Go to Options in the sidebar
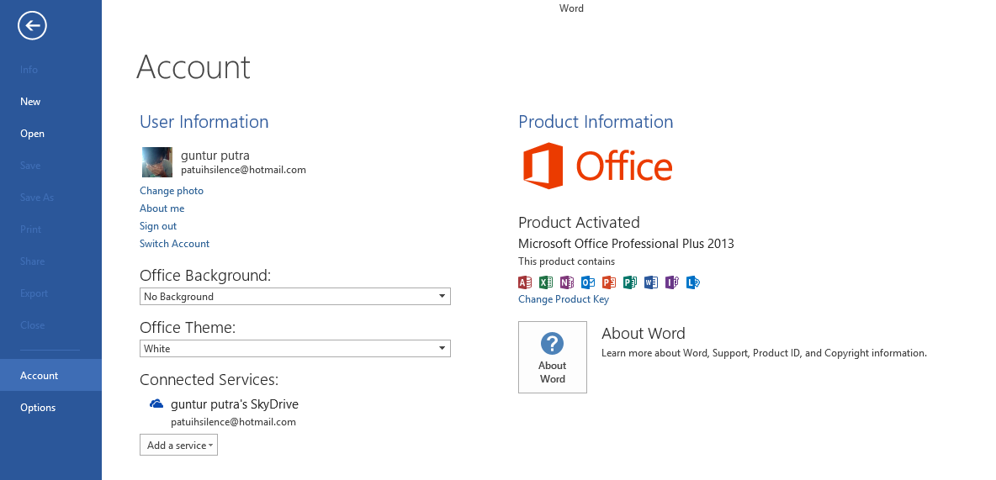996x480 pixels. click(38, 408)
